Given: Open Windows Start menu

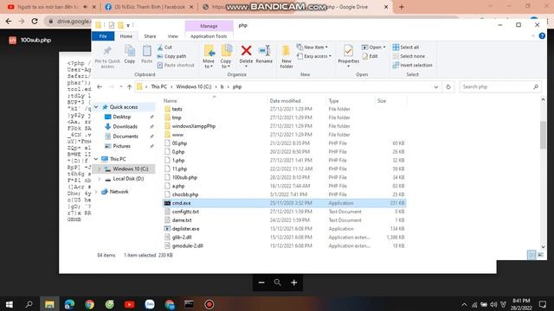Looking at the screenshot, I should (10, 304).
